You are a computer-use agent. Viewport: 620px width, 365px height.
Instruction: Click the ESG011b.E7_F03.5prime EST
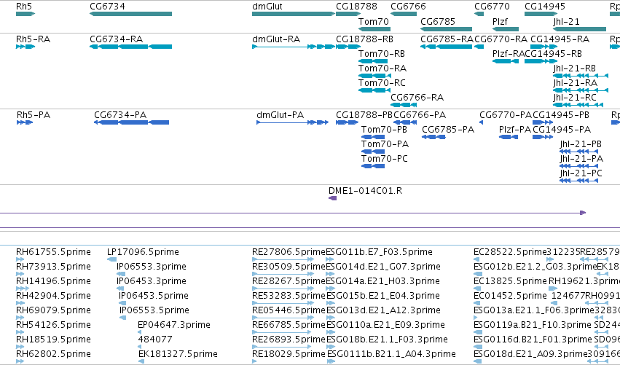tap(330, 260)
